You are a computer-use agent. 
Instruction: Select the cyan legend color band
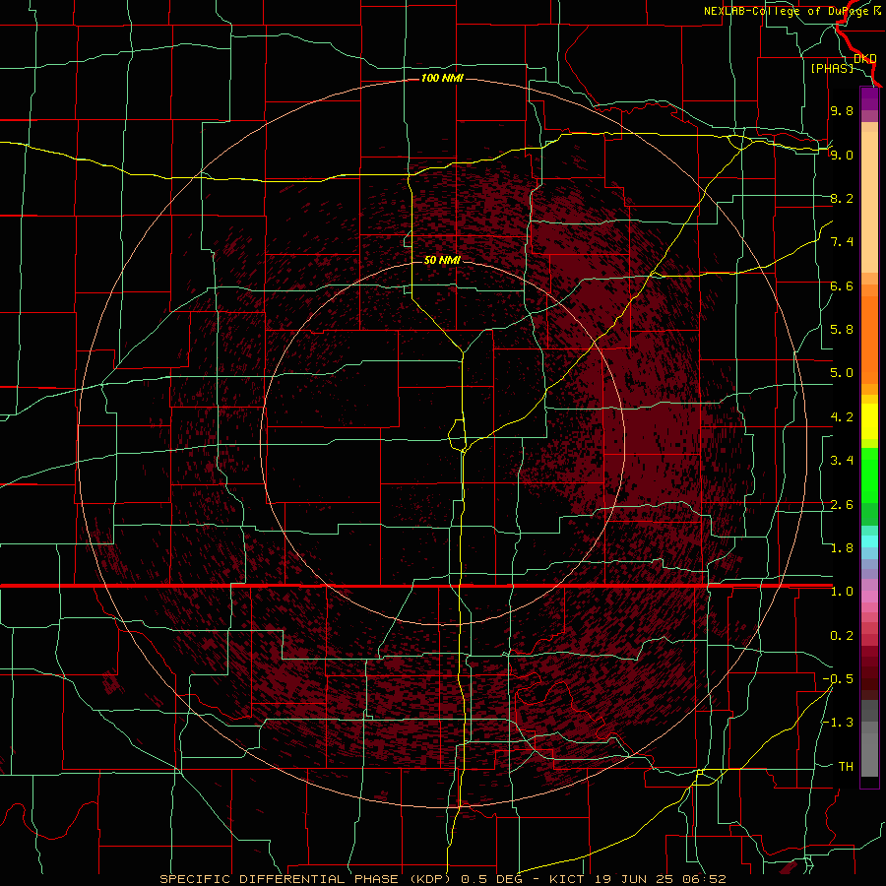[x=869, y=541]
